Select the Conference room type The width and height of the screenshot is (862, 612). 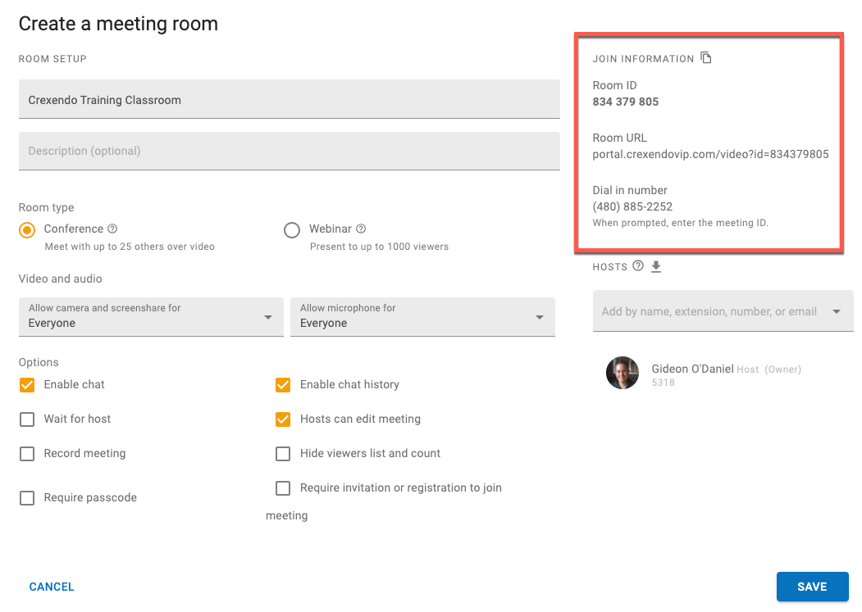pyautogui.click(x=27, y=229)
